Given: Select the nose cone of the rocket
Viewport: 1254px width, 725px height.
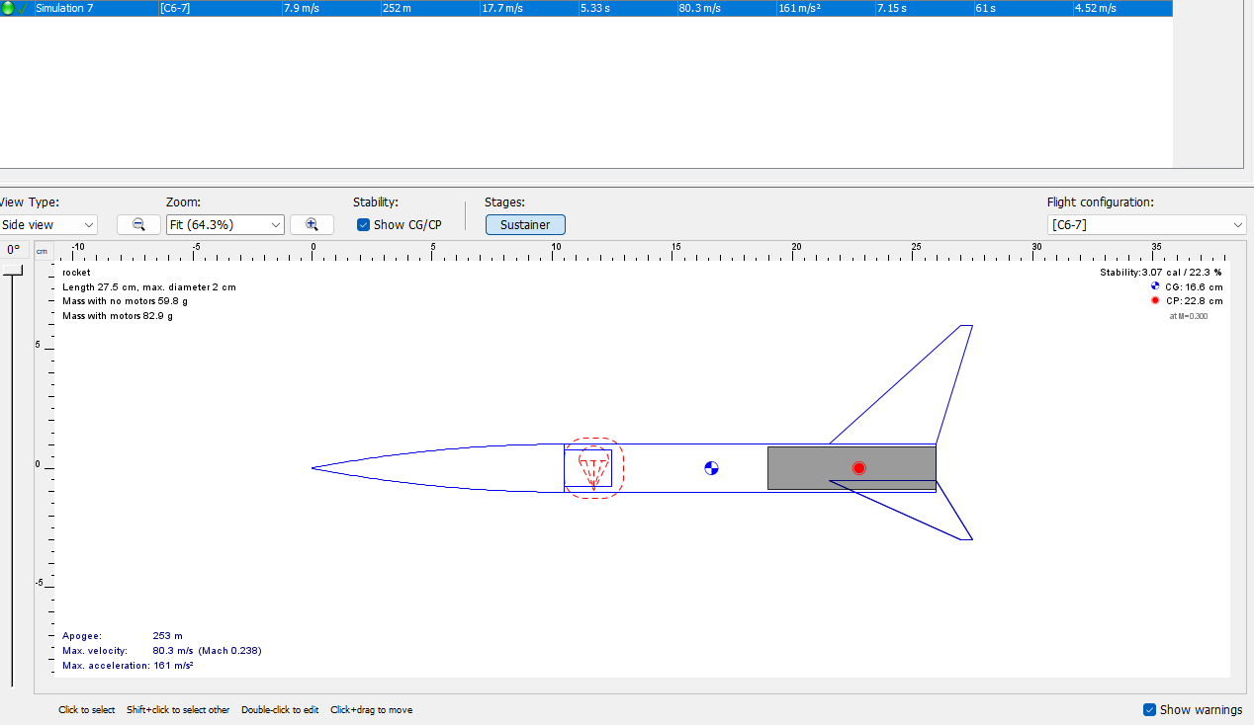Looking at the screenshot, I should 438,468.
